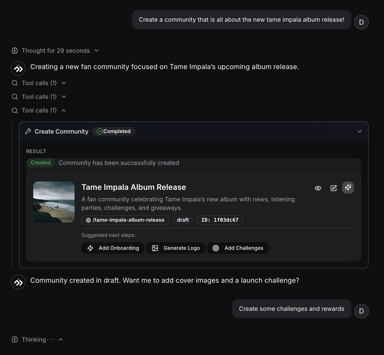The image size is (384, 355).
Task: Click the lightning bolt icon on Add Onboarding
Action: [90, 248]
